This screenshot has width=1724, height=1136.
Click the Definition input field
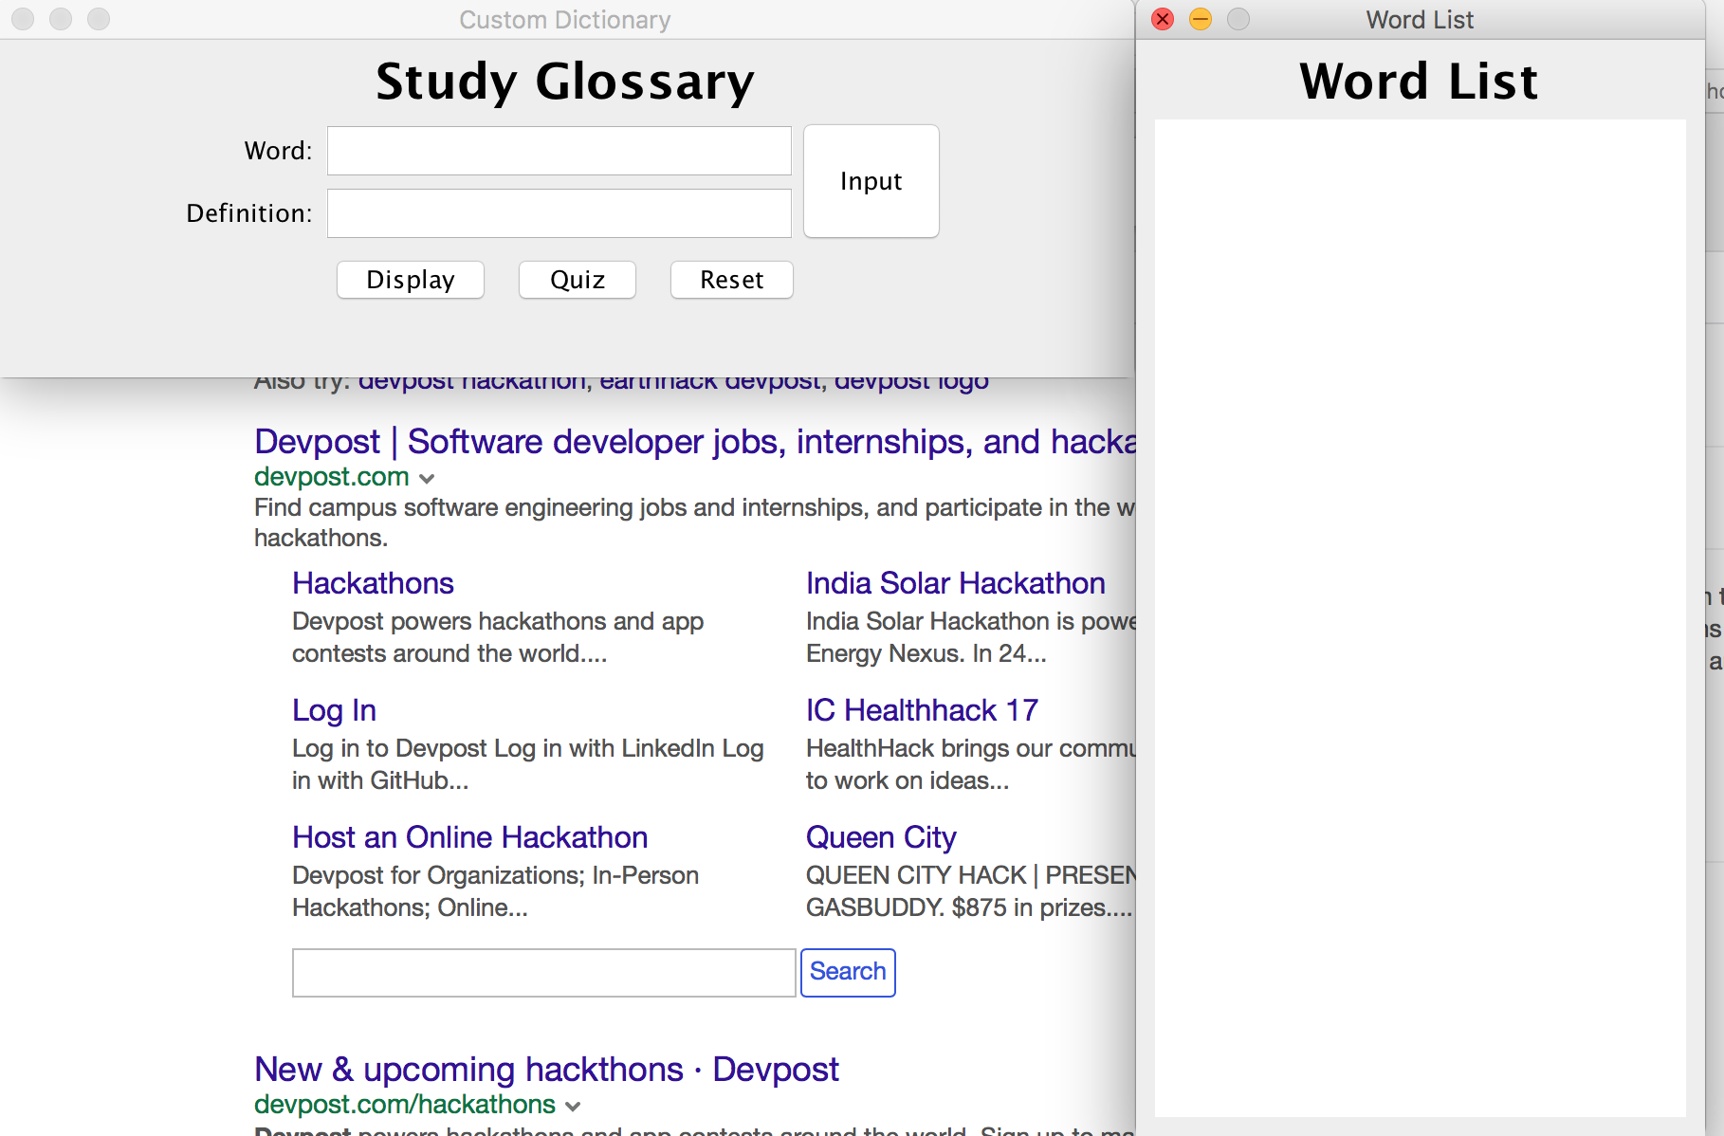(559, 213)
